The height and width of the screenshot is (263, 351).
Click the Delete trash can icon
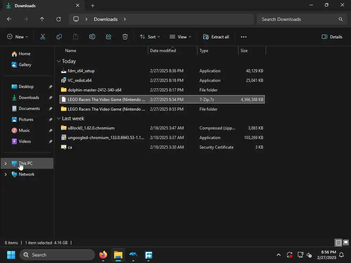pos(125,37)
